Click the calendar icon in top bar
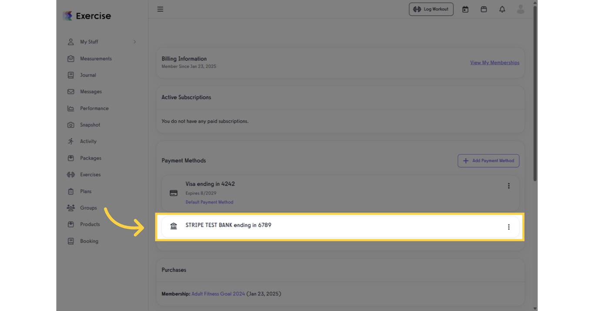The height and width of the screenshot is (311, 594). 465,9
